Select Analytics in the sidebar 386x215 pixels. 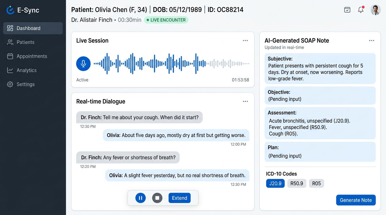click(x=33, y=70)
